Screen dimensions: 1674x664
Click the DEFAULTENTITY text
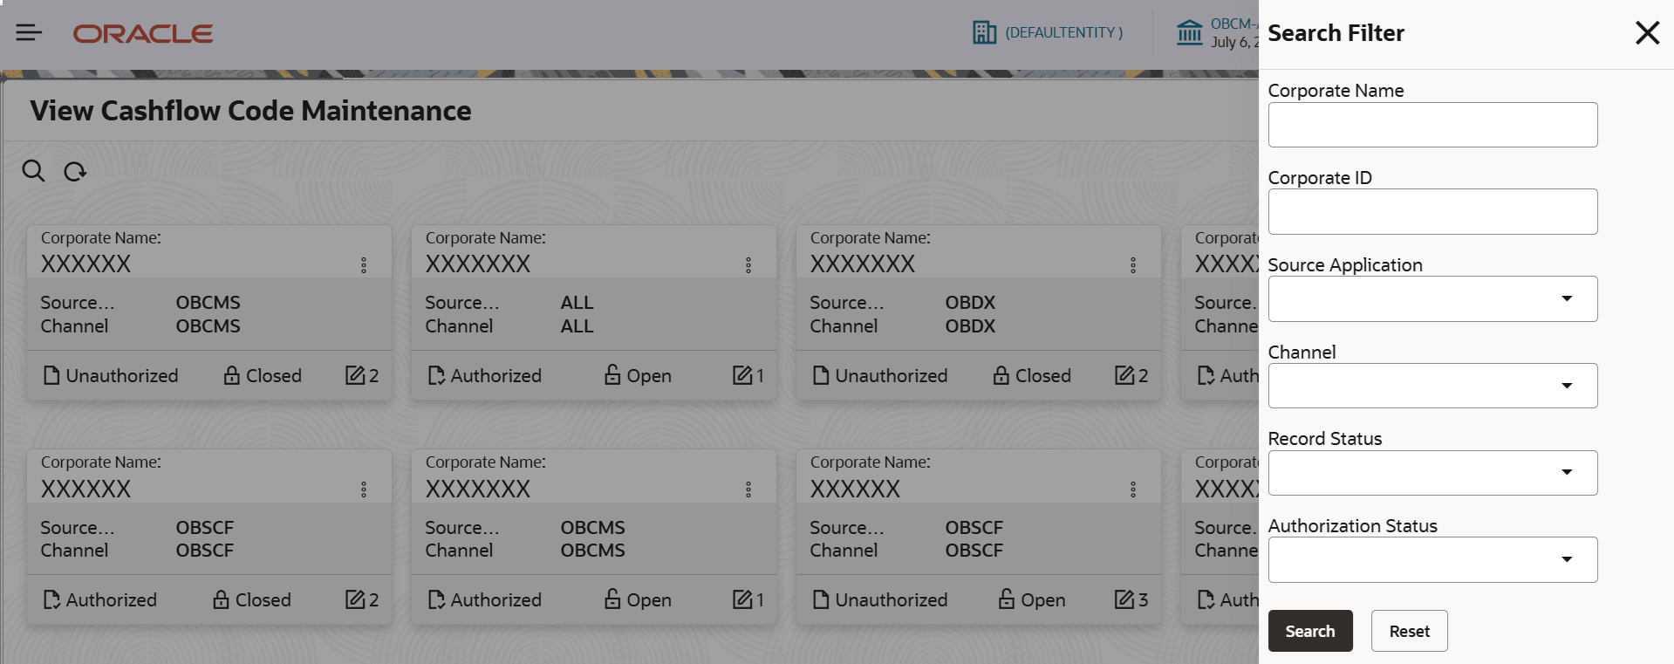click(1063, 33)
